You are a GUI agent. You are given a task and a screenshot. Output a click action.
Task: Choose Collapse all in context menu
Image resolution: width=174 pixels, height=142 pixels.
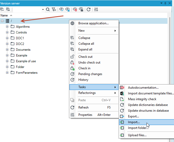(94, 44)
